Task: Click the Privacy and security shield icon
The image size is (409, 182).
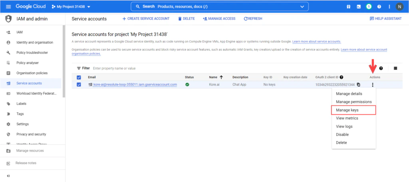Action: pos(8,134)
